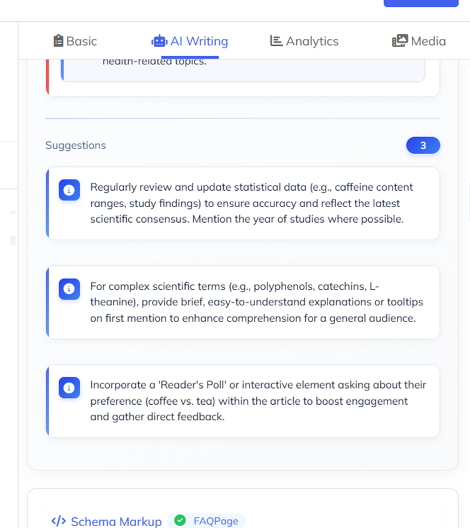Click the info icon on the Reader's Poll suggestion

[x=69, y=388]
